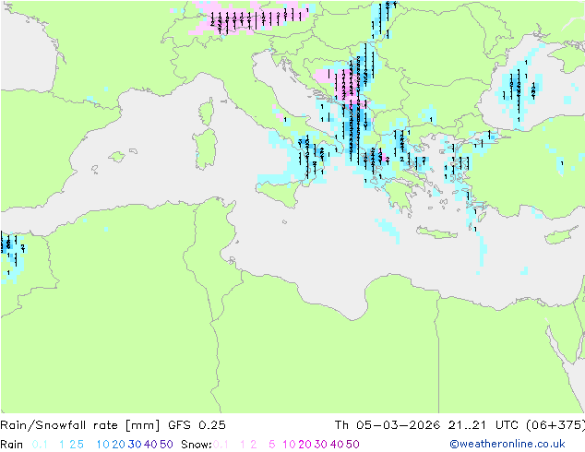The width and height of the screenshot is (585, 452).
Task: Pick the snow legend value 1
Action: point(243,445)
